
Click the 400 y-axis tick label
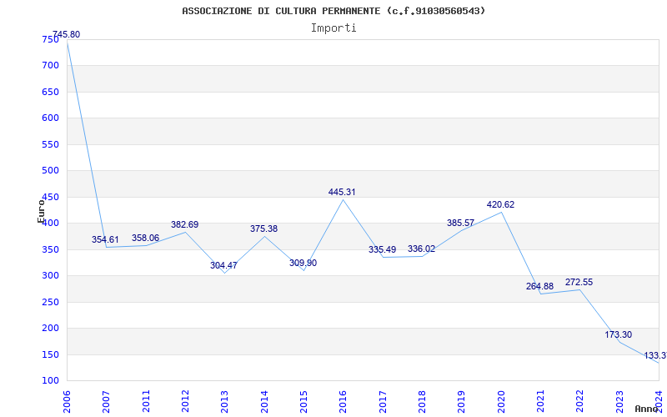tap(50, 224)
